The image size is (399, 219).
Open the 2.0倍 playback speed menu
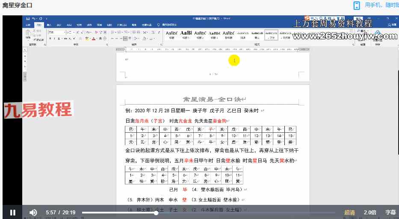click(370, 213)
